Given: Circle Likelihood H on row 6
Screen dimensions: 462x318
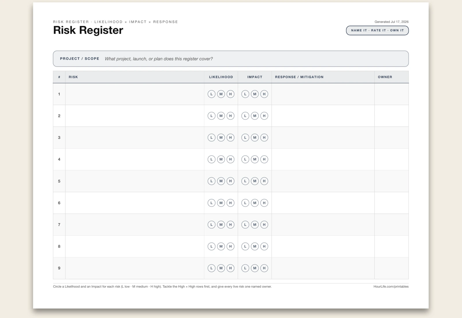Looking at the screenshot, I should pos(230,203).
